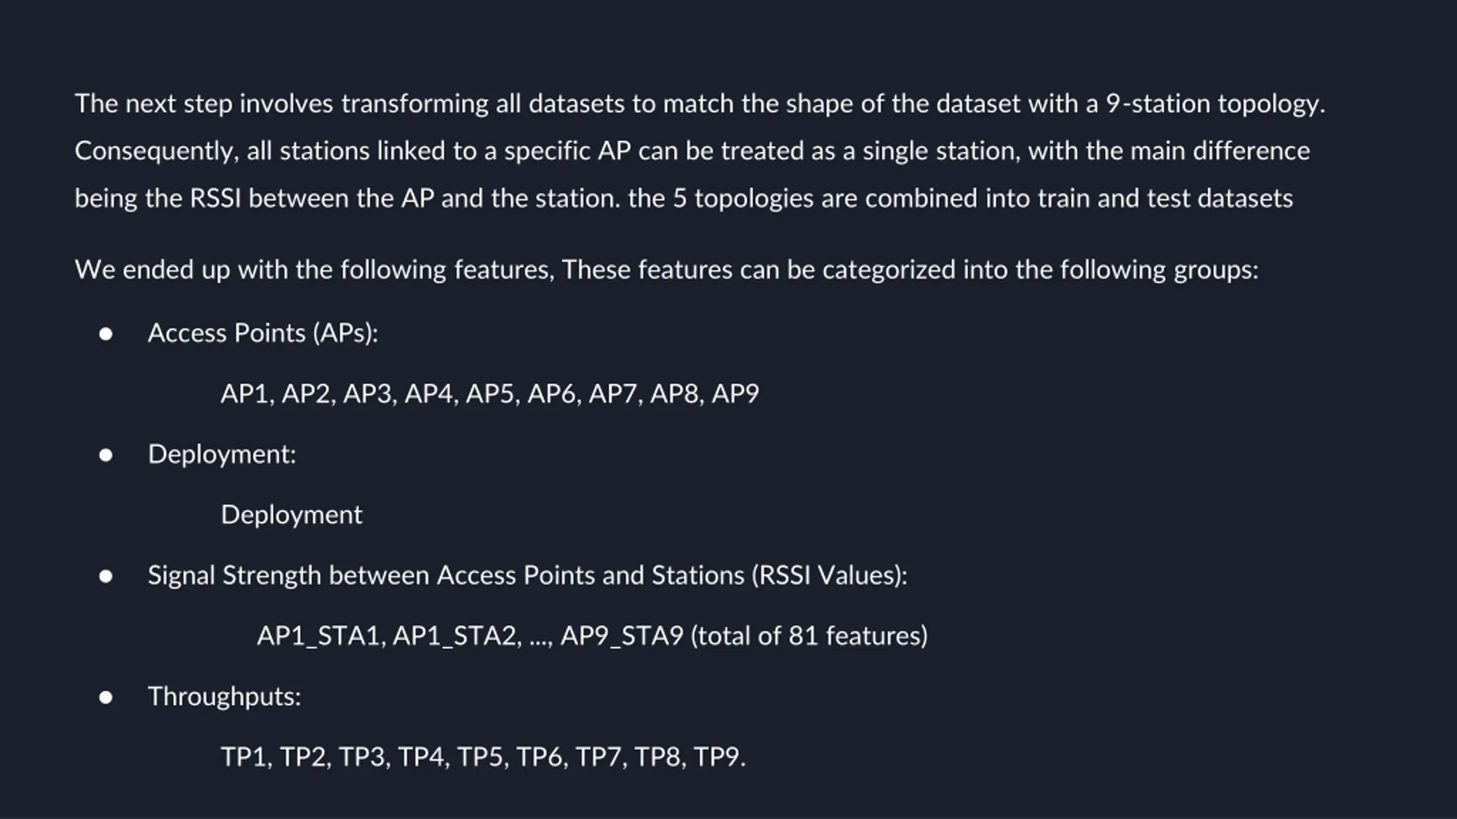Click the '(RSSI Values):' text
The image size is (1457, 819).
pyautogui.click(x=829, y=576)
